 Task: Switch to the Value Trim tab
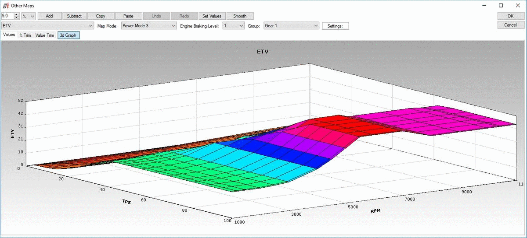click(x=45, y=35)
